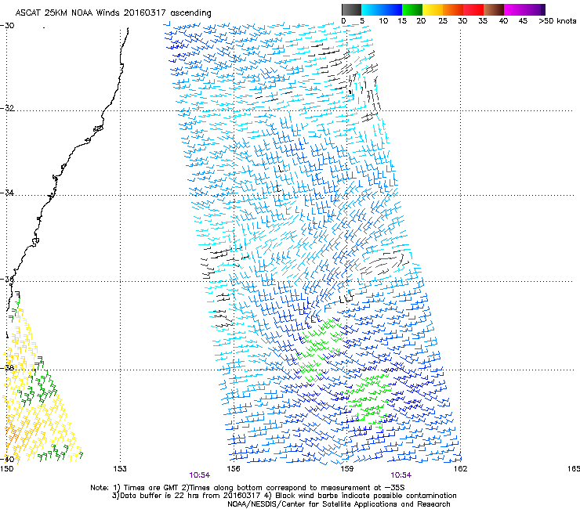Click the gray 0–5 knots legend segment
The width and height of the screenshot is (580, 509).
click(x=351, y=9)
